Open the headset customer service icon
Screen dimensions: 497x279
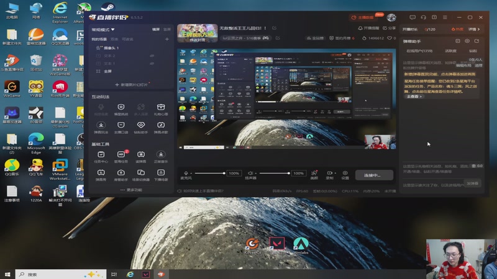click(424, 17)
